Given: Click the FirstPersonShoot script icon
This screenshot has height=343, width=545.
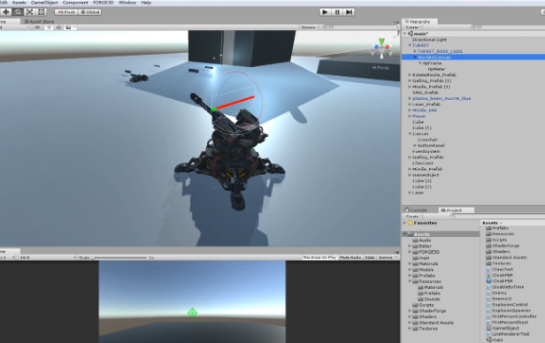Looking at the screenshot, I should (488, 323).
